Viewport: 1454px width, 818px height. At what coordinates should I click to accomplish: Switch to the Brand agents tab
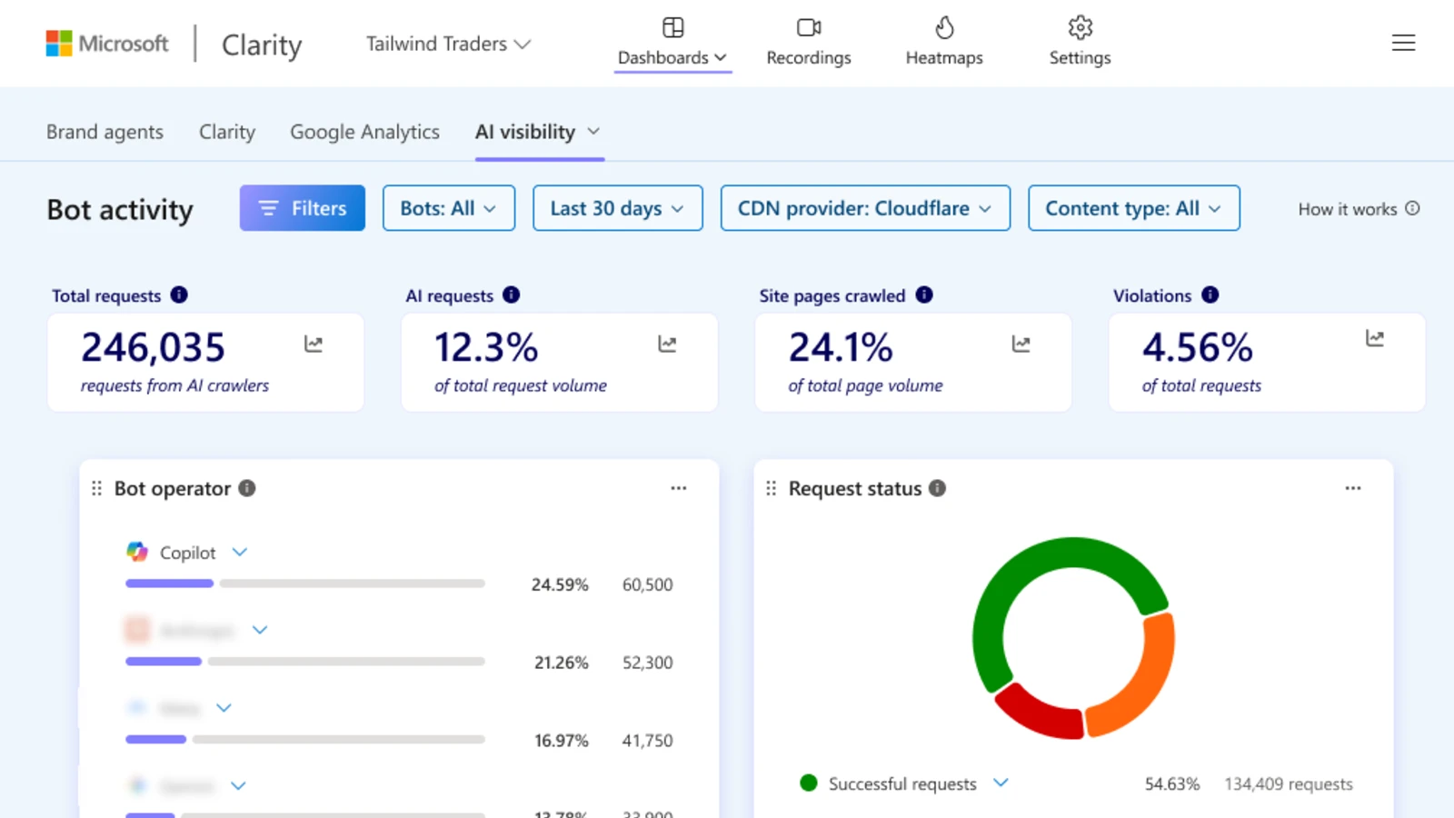pos(105,132)
